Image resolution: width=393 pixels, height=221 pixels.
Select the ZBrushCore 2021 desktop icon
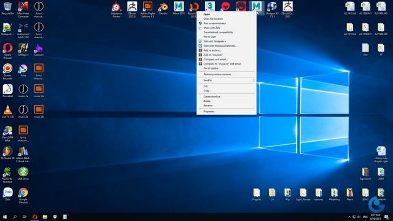(287, 10)
